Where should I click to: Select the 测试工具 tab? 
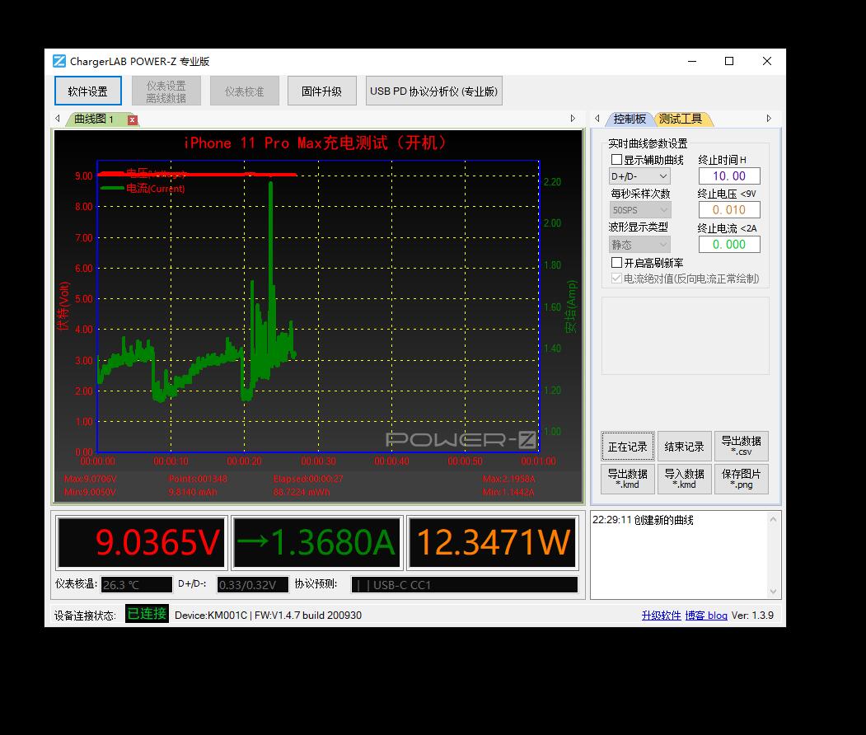pyautogui.click(x=681, y=119)
